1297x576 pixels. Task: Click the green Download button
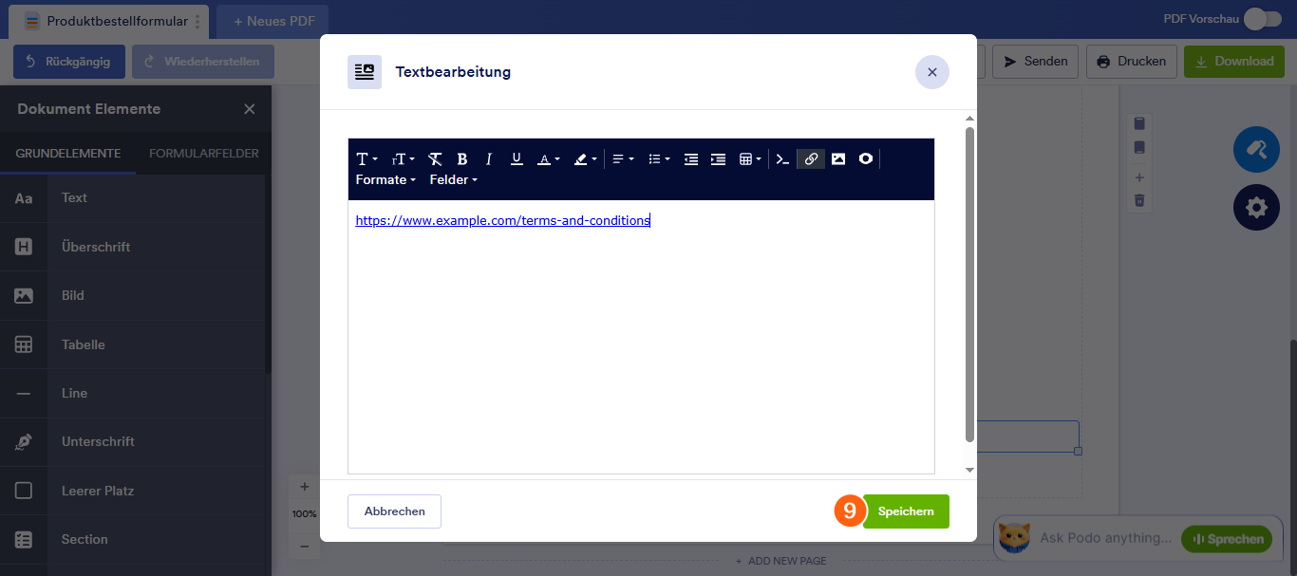pyautogui.click(x=1234, y=62)
